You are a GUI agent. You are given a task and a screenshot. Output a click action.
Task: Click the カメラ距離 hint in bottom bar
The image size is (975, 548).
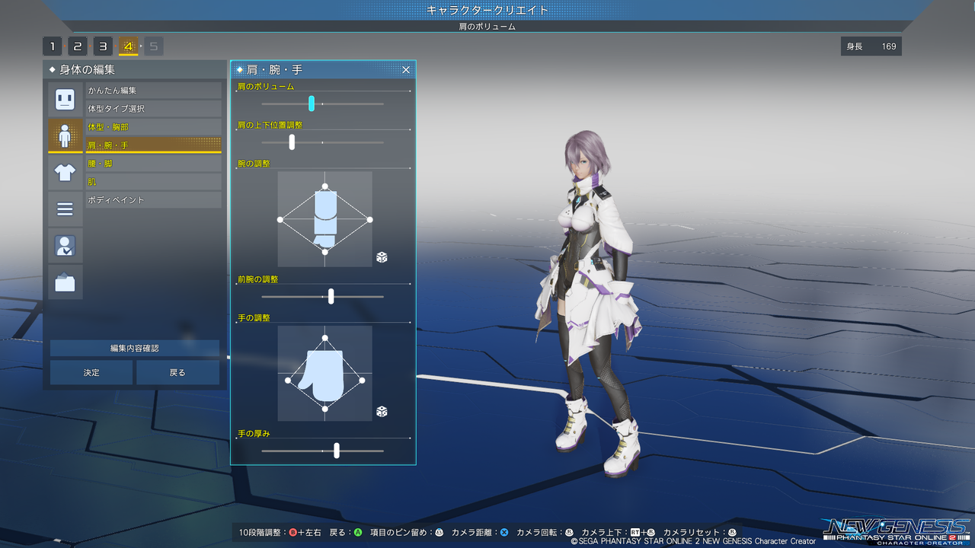pyautogui.click(x=480, y=532)
